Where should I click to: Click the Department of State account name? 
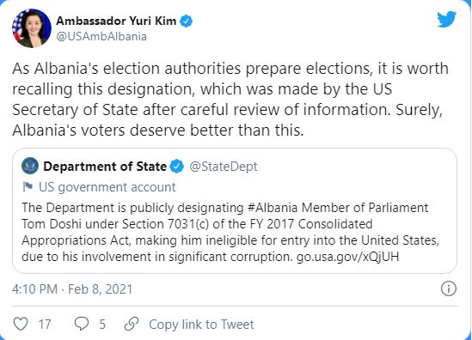click(105, 167)
